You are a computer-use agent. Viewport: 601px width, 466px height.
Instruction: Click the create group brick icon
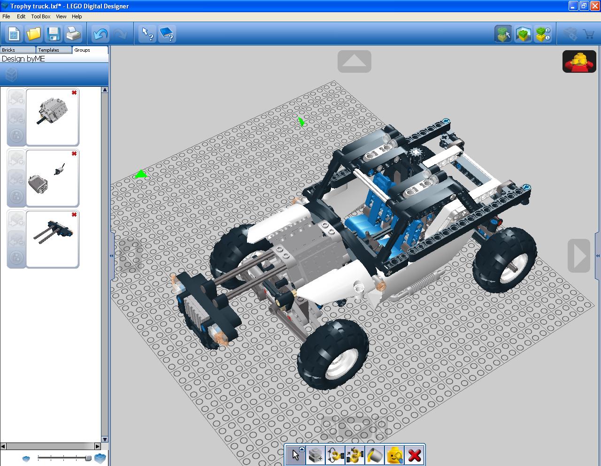point(11,74)
